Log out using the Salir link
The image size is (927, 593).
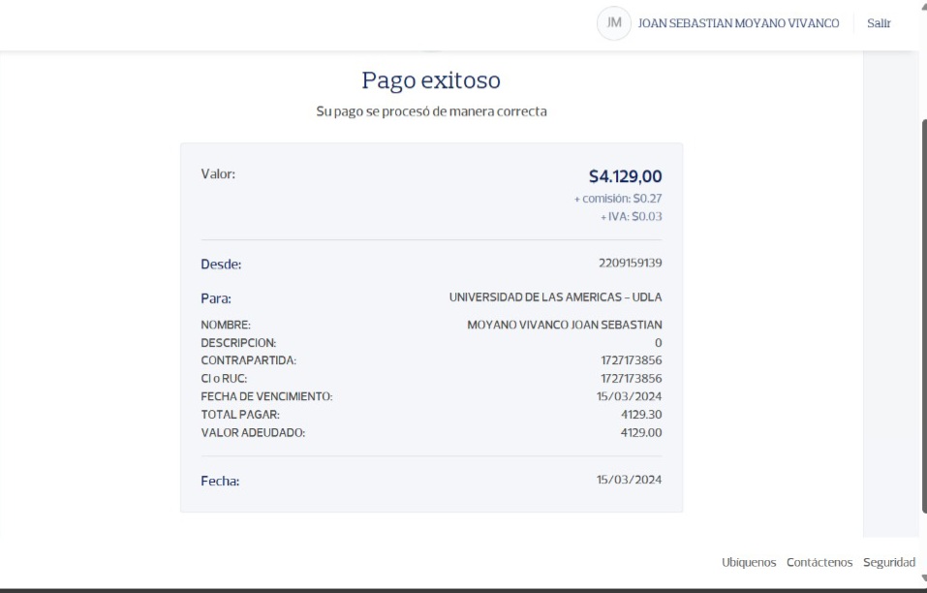879,23
